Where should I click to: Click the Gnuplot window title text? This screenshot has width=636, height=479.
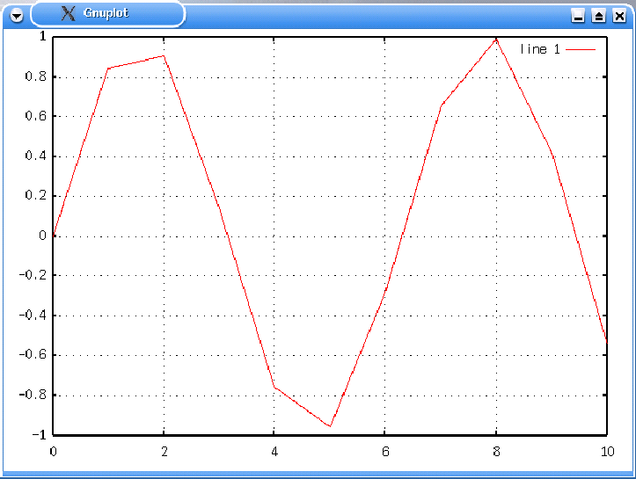pyautogui.click(x=106, y=13)
